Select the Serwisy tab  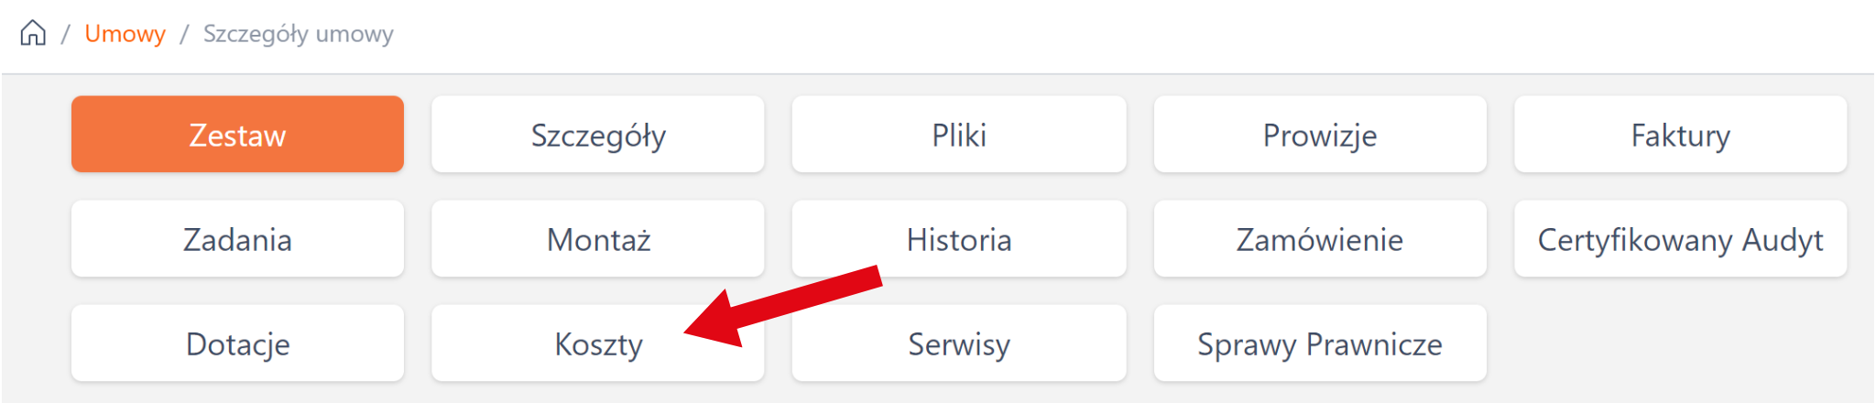coord(959,343)
